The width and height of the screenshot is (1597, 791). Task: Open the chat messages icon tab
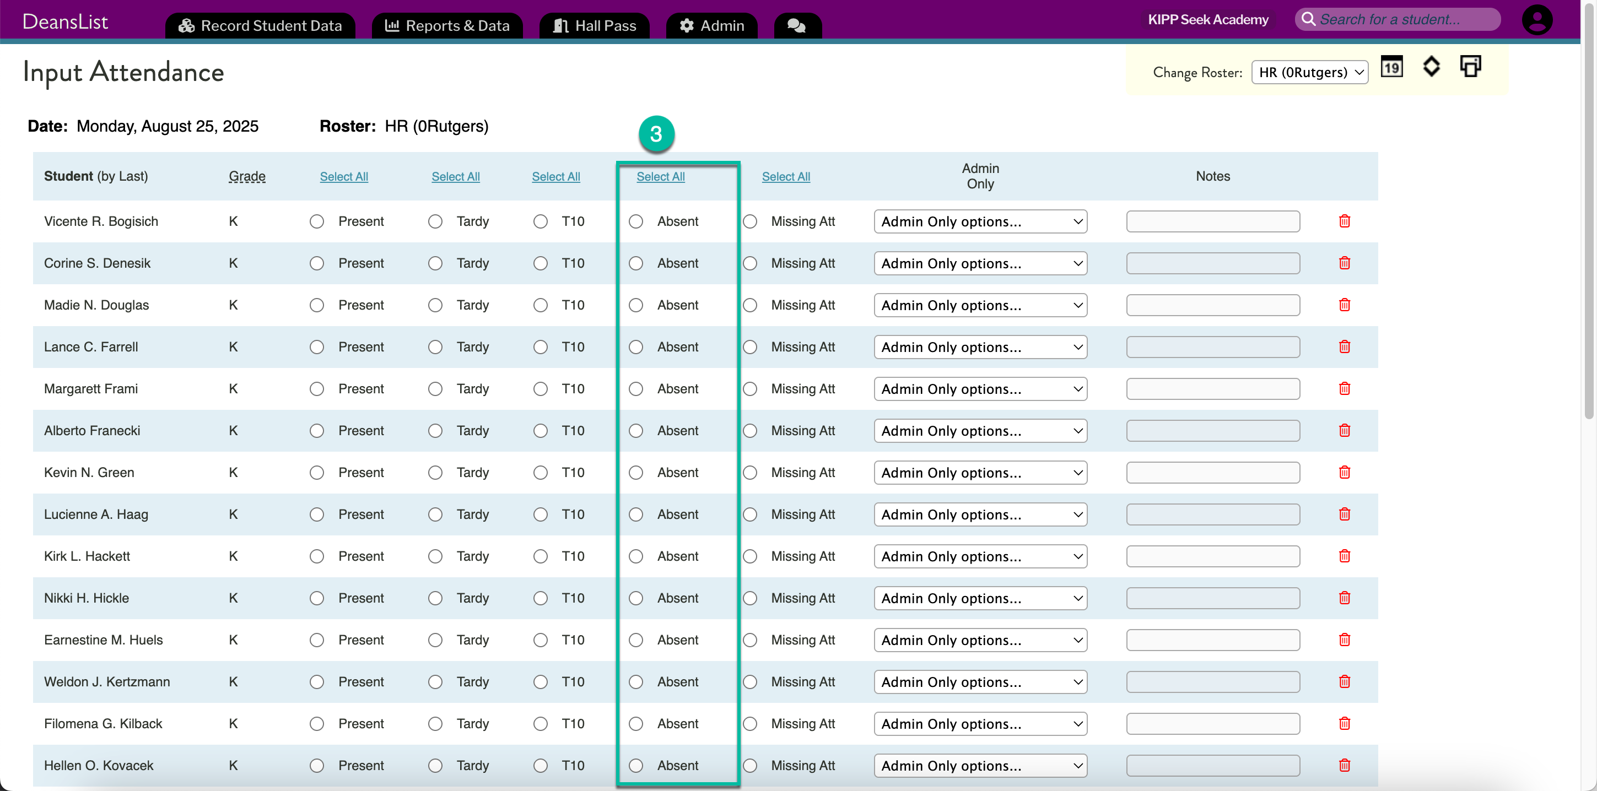click(797, 25)
